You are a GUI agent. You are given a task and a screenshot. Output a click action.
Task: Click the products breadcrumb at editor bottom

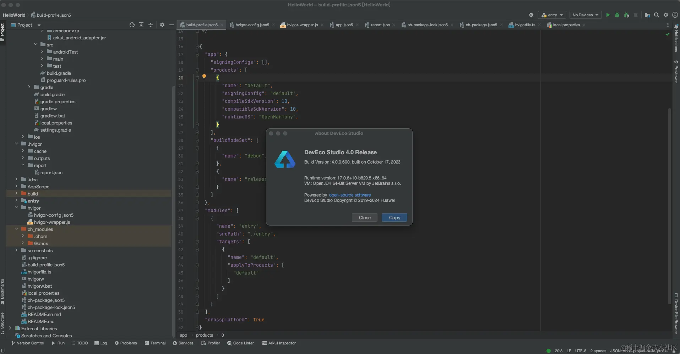(205, 335)
